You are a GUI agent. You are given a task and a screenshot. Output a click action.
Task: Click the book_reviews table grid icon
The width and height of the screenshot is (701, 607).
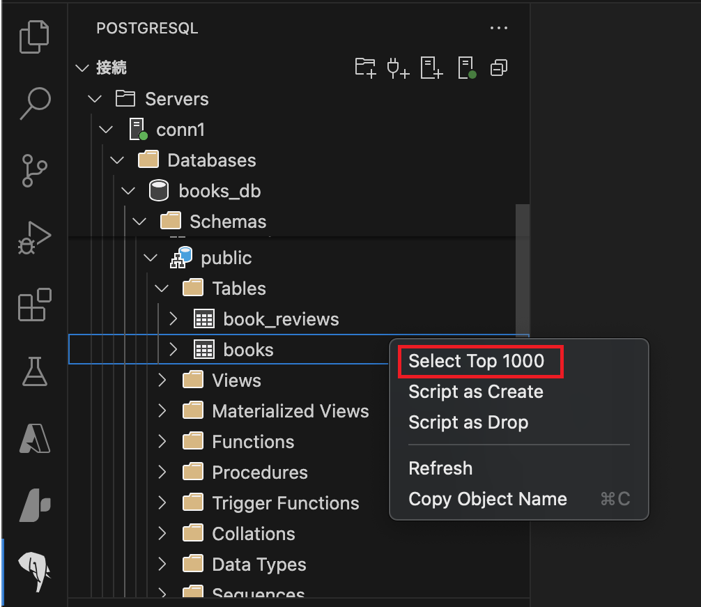[x=204, y=319]
